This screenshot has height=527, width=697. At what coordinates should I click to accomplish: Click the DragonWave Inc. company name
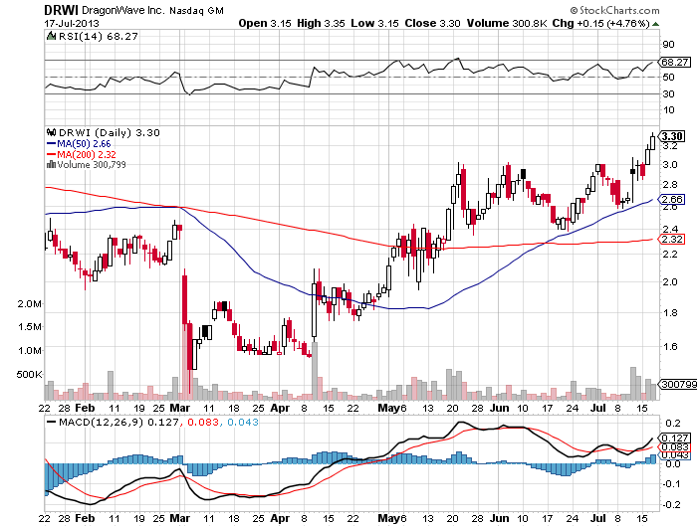(x=123, y=10)
